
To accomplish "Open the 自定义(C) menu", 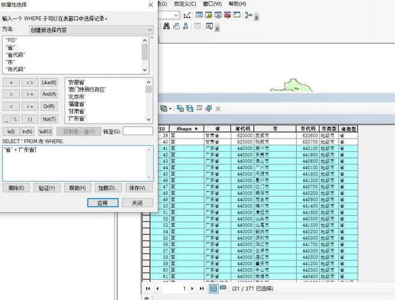I will point(185,4).
